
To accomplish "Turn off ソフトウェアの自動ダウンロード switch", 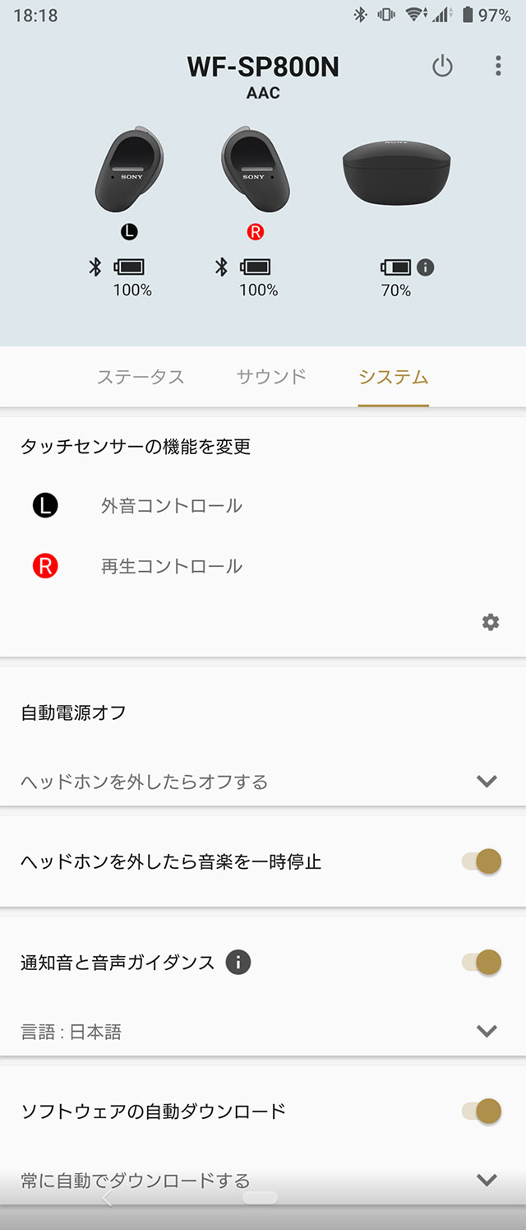I will tap(482, 1111).
